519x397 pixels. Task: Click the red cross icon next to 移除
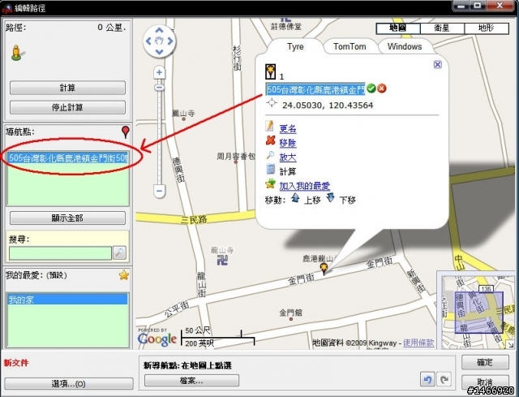pyautogui.click(x=270, y=140)
